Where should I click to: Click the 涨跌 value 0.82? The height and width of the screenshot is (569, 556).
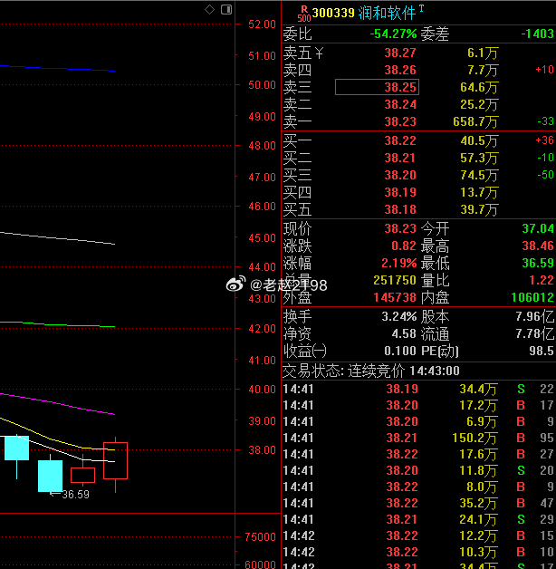point(403,246)
